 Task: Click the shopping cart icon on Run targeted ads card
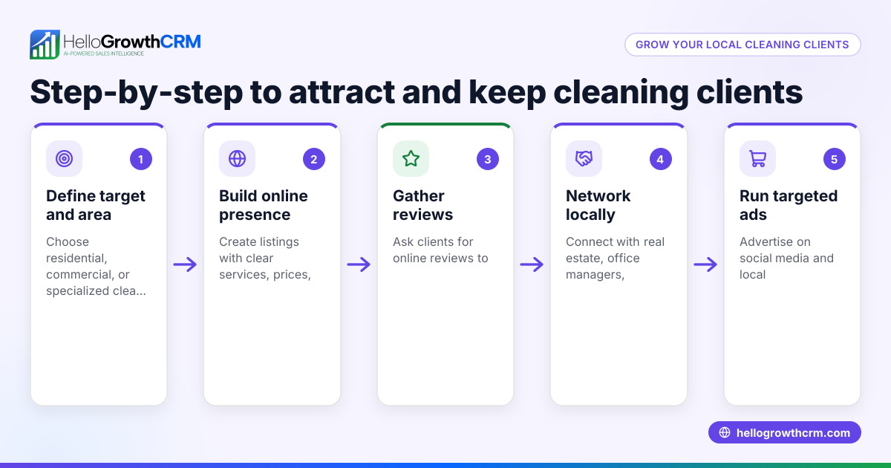(757, 159)
